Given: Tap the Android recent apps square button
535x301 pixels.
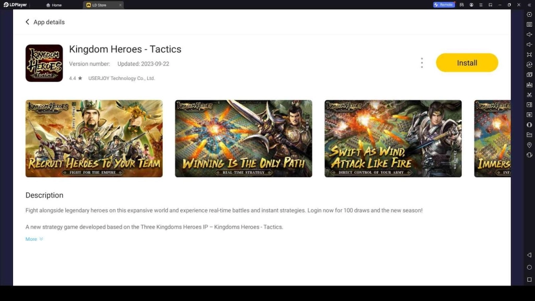Looking at the screenshot, I should 529,280.
